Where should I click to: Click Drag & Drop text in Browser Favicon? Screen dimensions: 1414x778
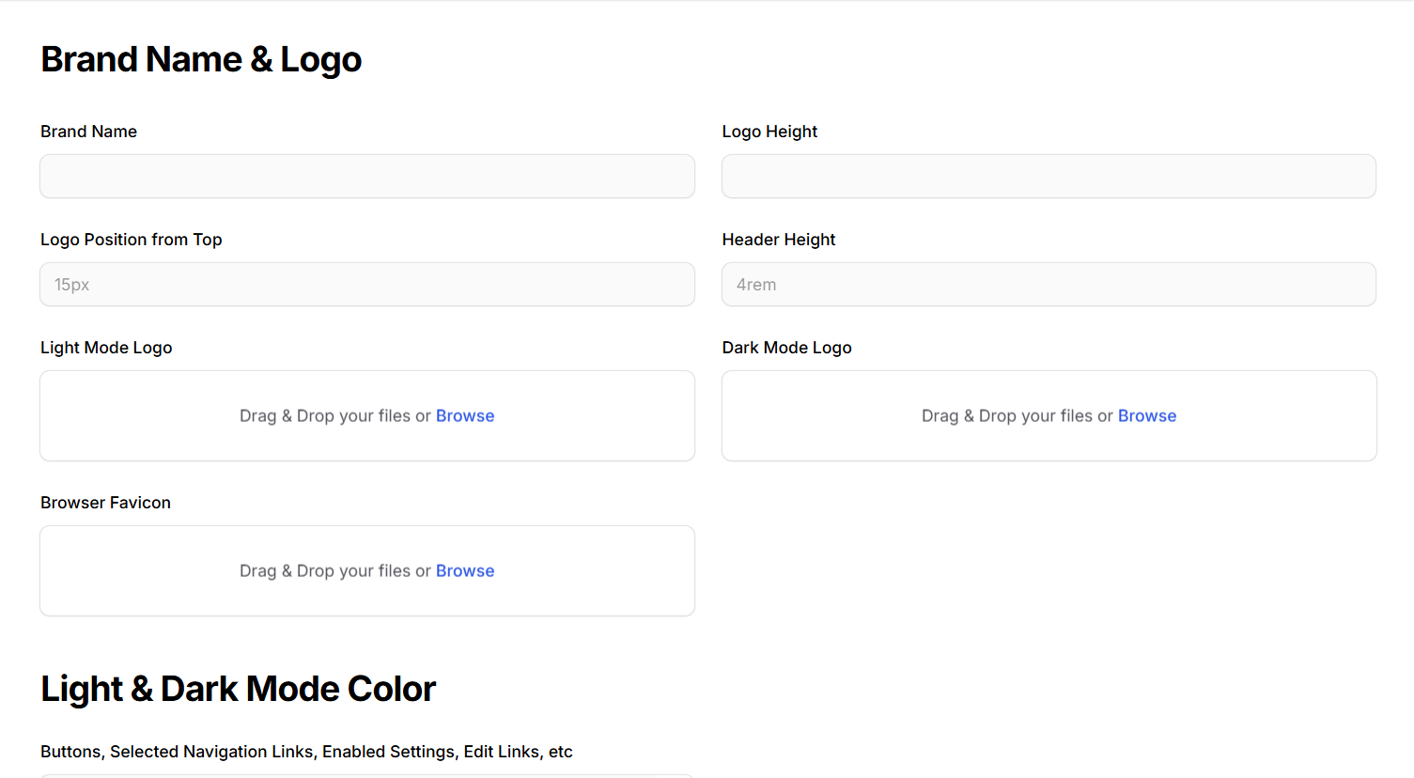(x=334, y=571)
